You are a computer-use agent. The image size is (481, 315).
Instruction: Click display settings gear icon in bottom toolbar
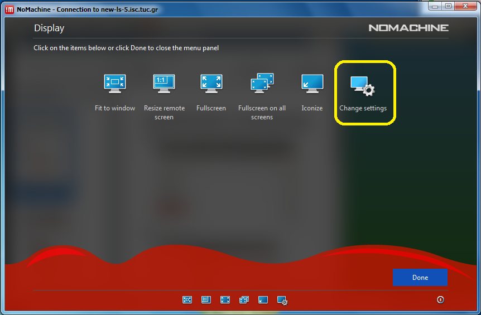coord(282,301)
